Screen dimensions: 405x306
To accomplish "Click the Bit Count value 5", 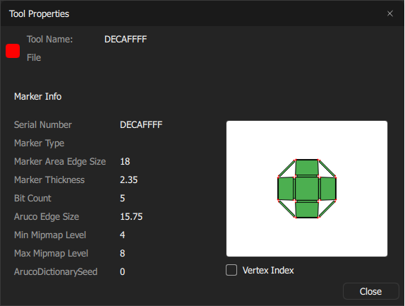I will 123,198.
